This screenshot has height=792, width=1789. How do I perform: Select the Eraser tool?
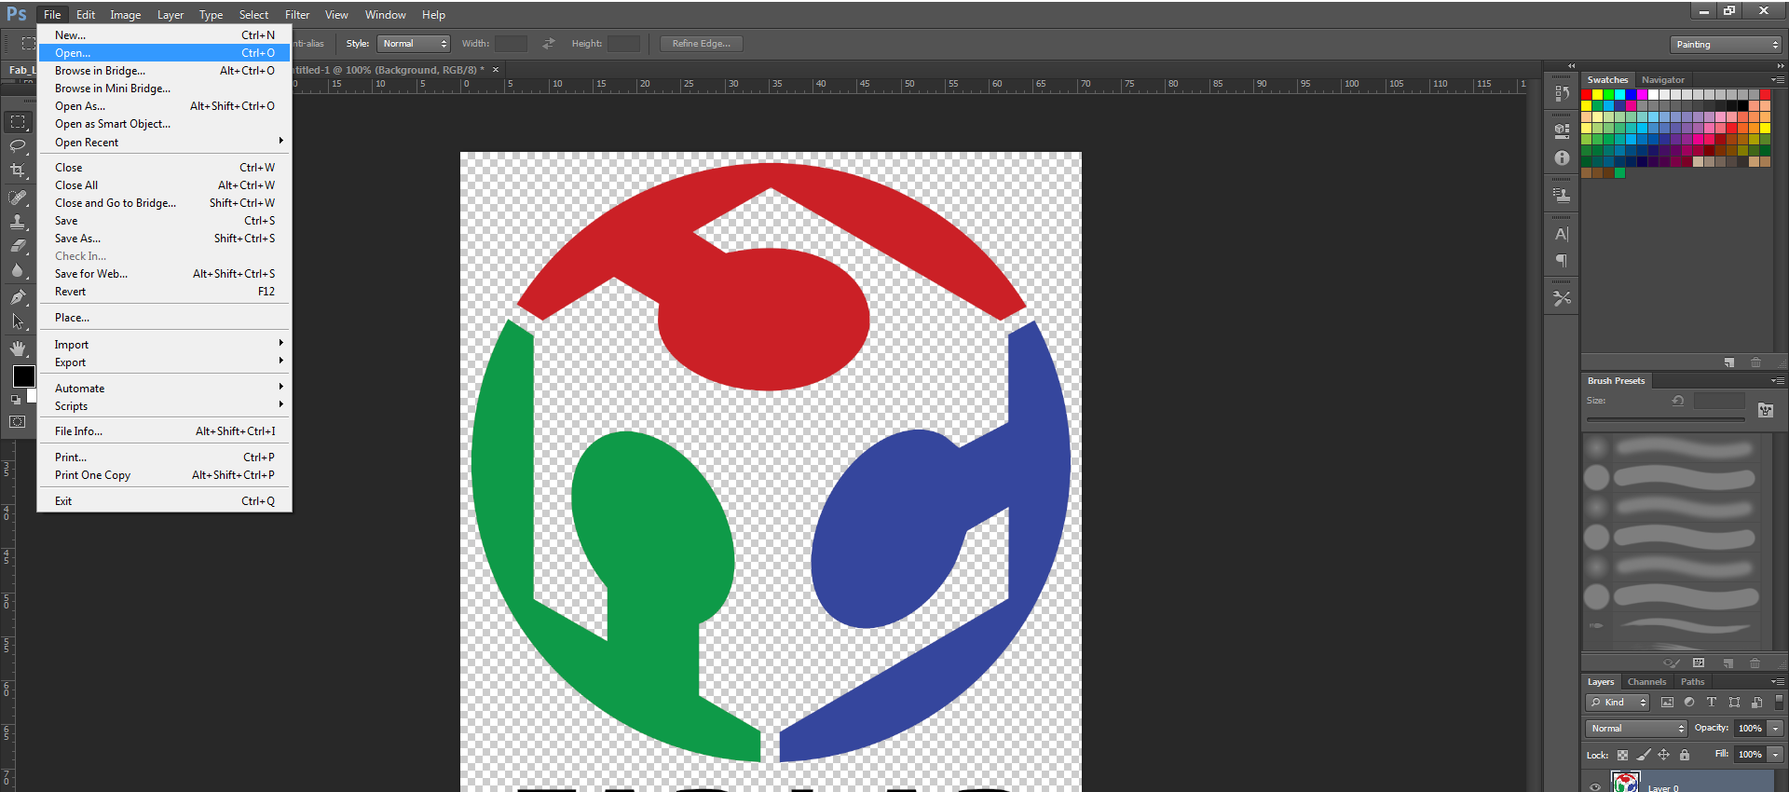tap(18, 246)
